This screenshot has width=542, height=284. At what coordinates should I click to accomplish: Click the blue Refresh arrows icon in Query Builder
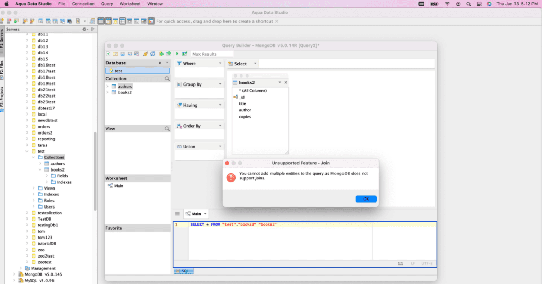tap(153, 54)
